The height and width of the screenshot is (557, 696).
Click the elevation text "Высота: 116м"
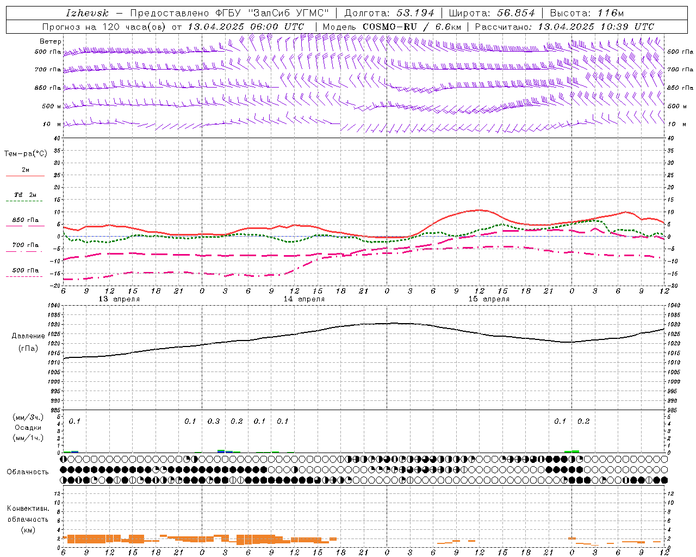coord(587,13)
